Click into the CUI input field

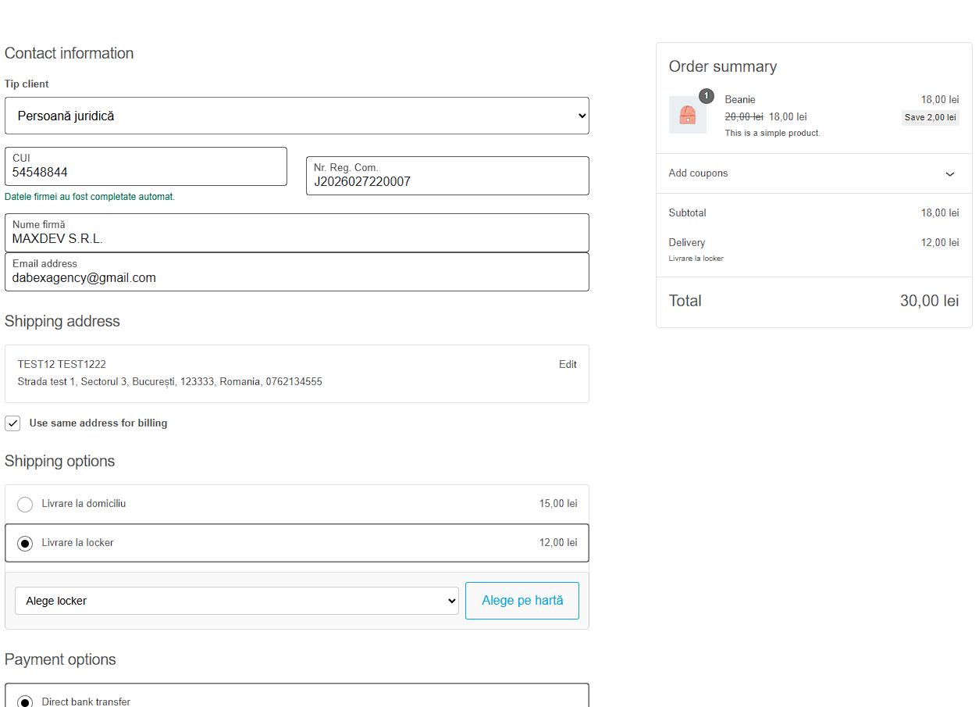(146, 166)
